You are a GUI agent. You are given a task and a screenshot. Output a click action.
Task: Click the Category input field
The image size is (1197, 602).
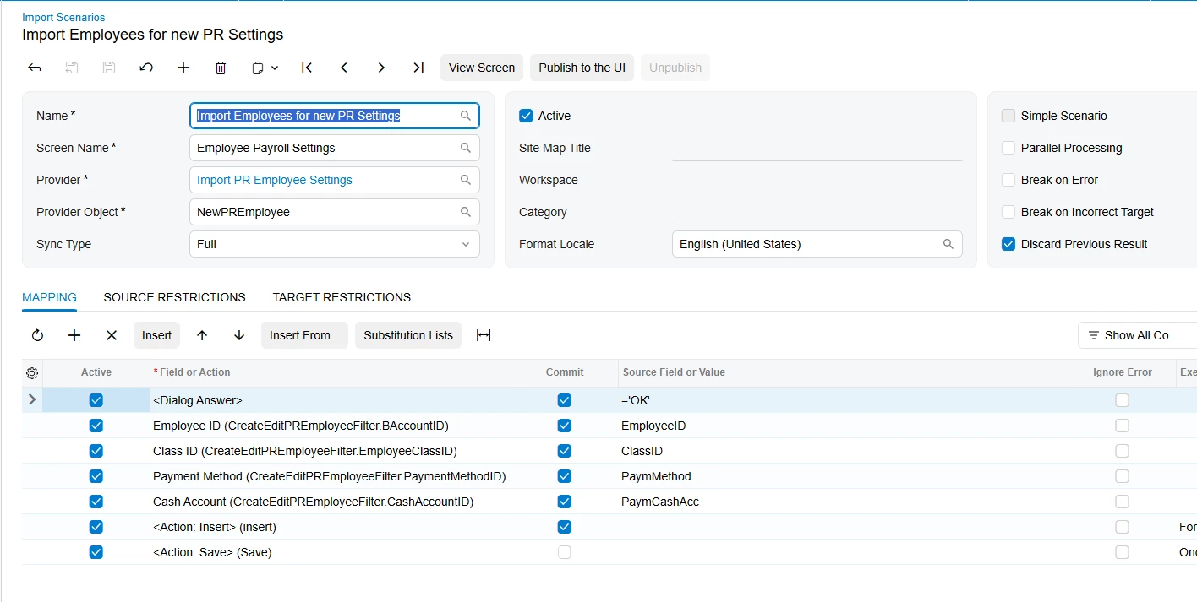click(817, 212)
